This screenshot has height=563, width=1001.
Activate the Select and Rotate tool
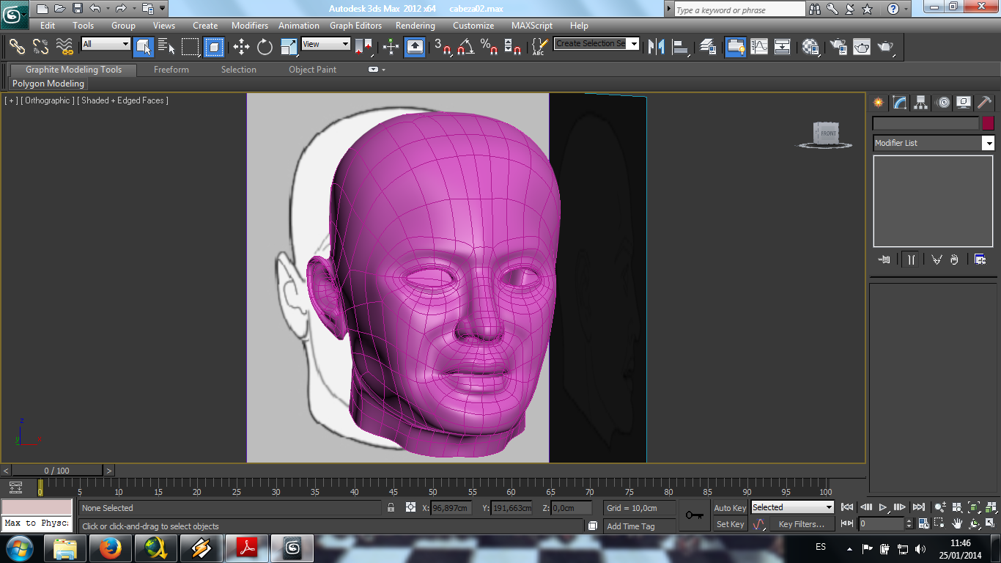point(265,47)
